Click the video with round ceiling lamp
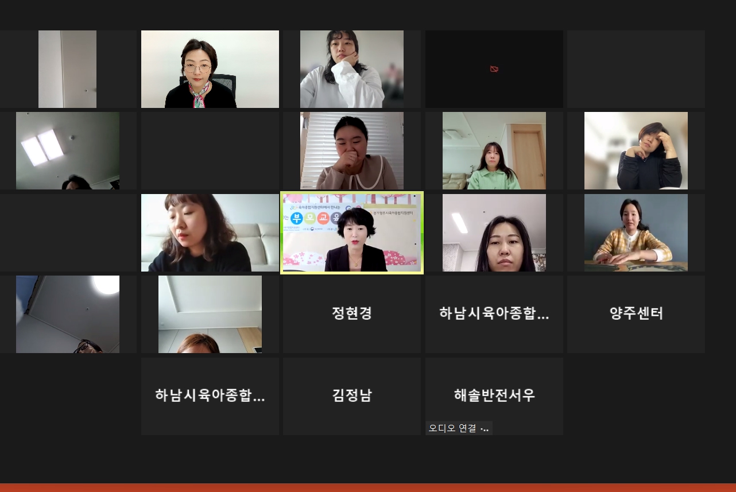This screenshot has height=492, width=736. (68, 314)
